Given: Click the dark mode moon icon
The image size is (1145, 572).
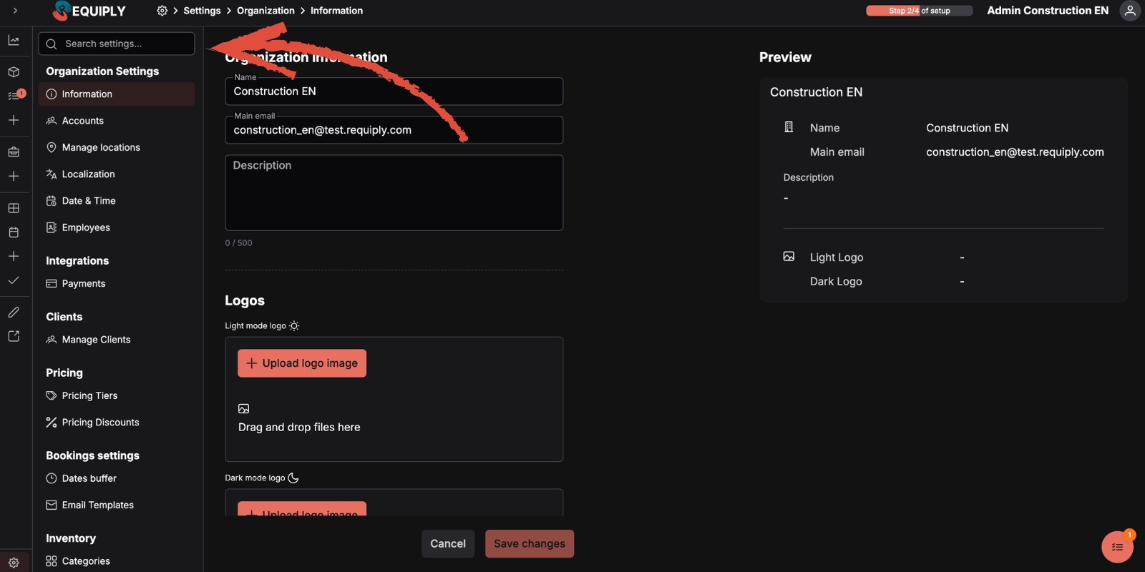Looking at the screenshot, I should [293, 478].
